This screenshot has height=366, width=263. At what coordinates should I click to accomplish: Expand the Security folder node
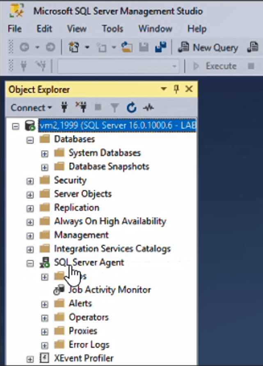(30, 181)
